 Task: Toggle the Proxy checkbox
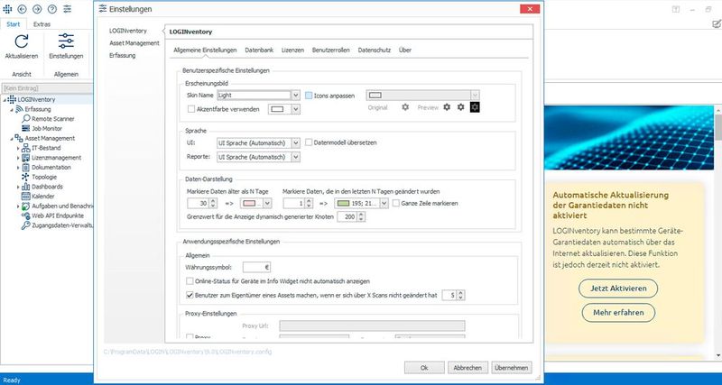click(x=190, y=336)
